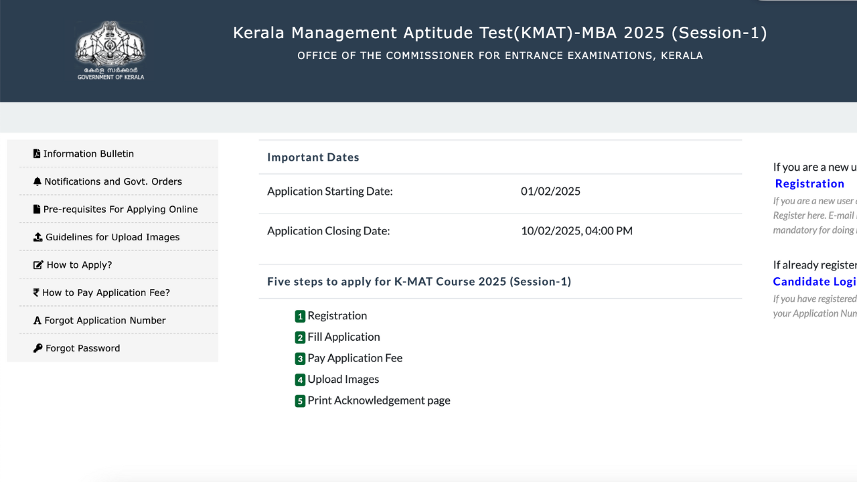
Task: Click the green step badge numbered 1
Action: click(x=300, y=316)
